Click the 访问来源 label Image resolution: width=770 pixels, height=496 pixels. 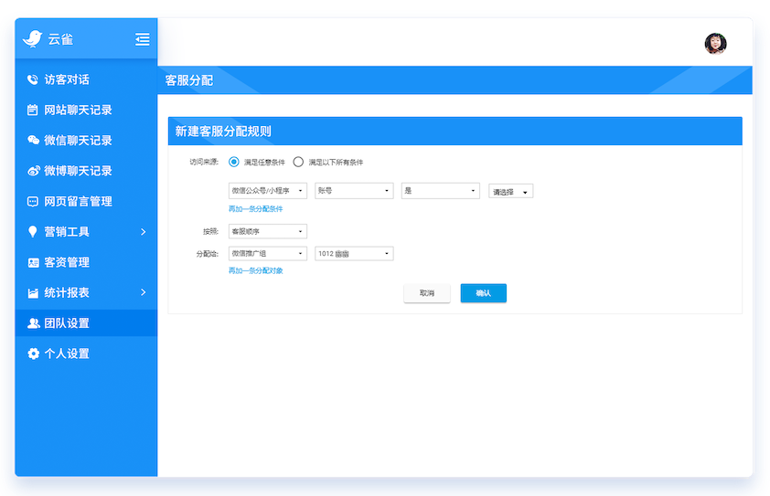(204, 162)
